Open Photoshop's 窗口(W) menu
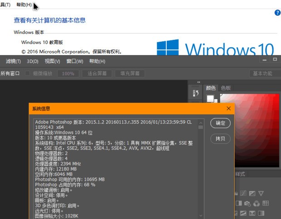 tap(75, 62)
